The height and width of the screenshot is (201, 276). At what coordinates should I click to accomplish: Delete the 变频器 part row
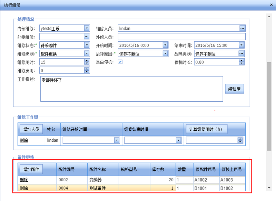tap(24, 180)
